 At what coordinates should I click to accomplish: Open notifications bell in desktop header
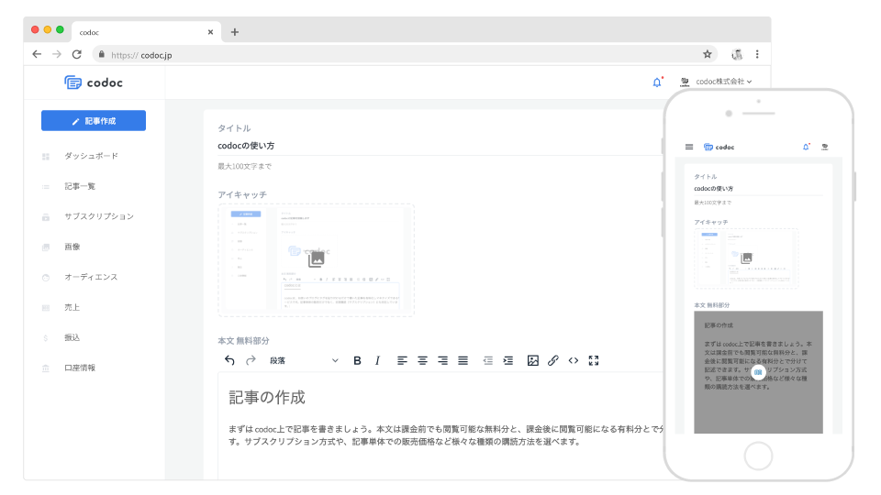[x=657, y=82]
